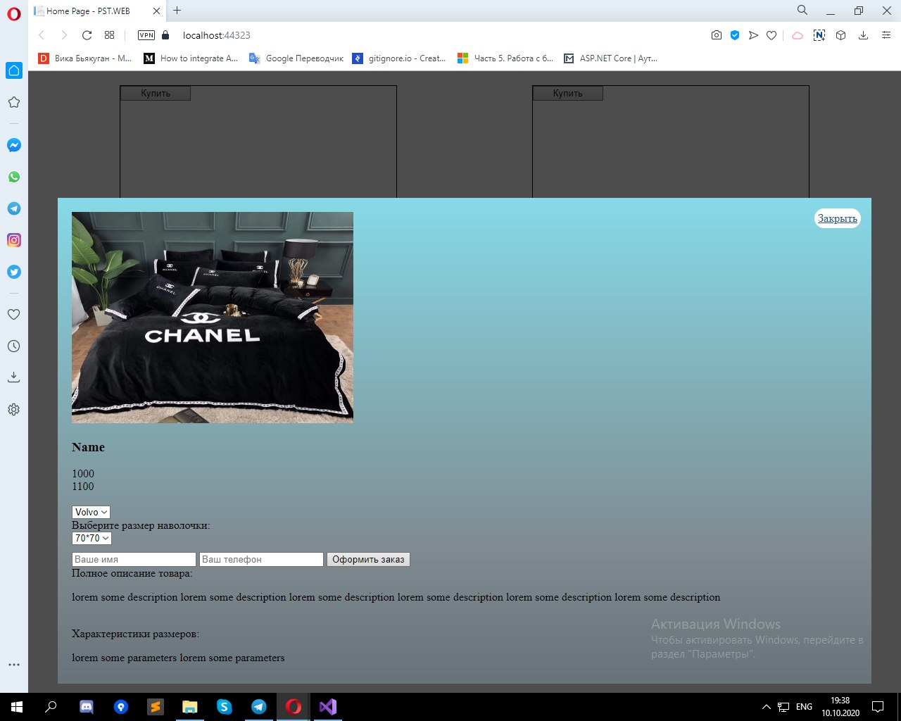901x721 pixels.
Task: Show hidden system tray icons
Action: pyautogui.click(x=767, y=706)
